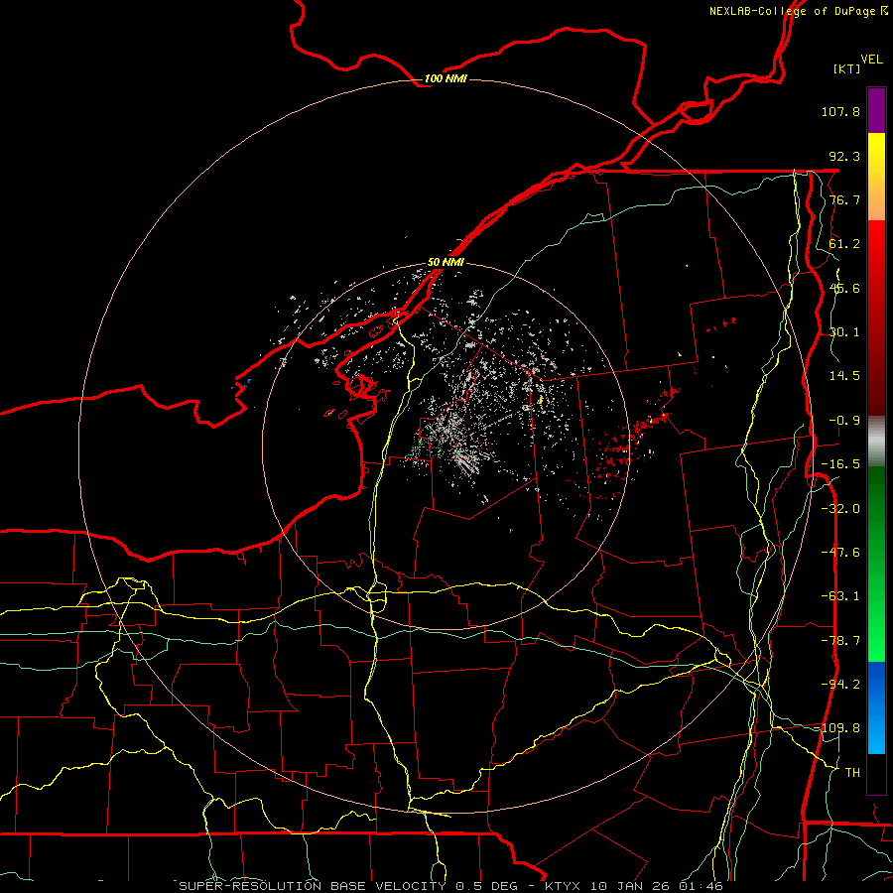The height and width of the screenshot is (893, 893).
Task: Click the green segment of the velocity color bar
Action: (876, 564)
